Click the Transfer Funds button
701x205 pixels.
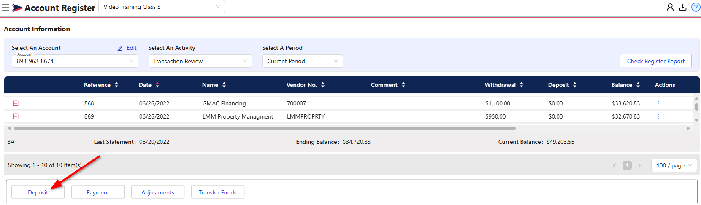point(218,192)
